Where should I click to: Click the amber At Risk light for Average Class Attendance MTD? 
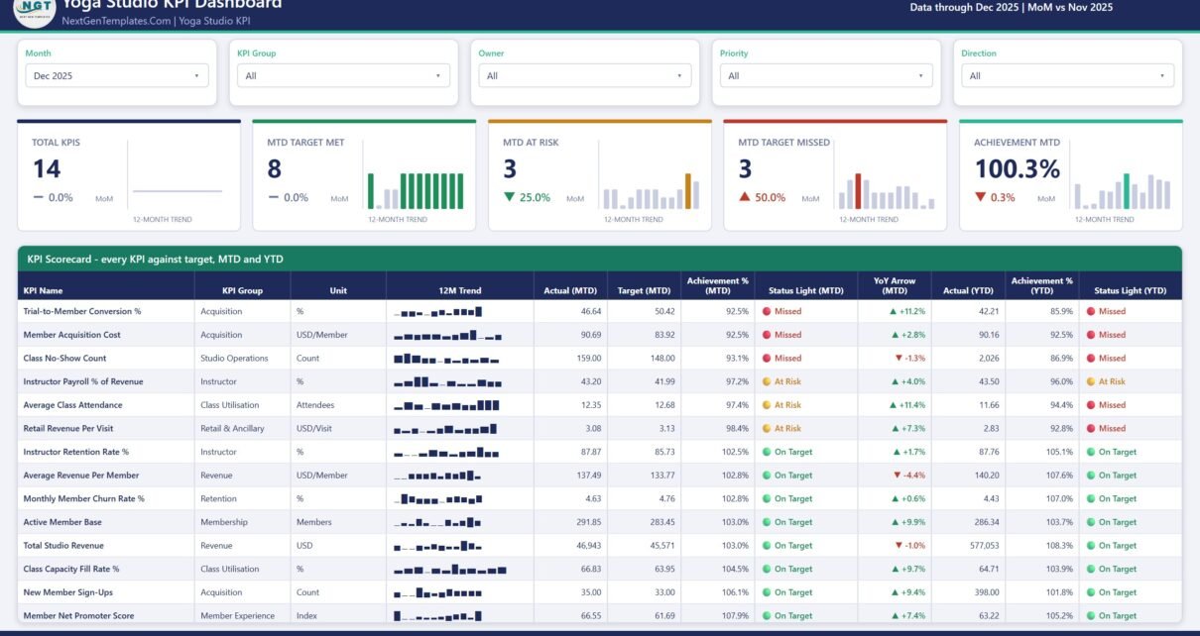click(x=767, y=405)
